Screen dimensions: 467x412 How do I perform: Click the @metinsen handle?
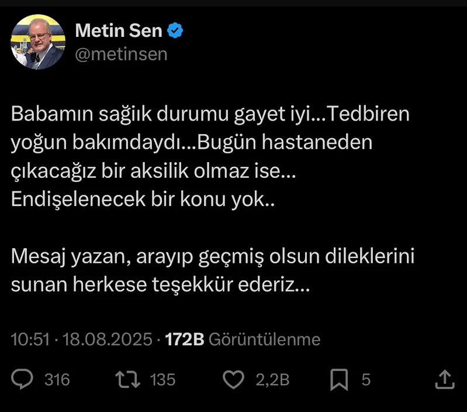121,54
